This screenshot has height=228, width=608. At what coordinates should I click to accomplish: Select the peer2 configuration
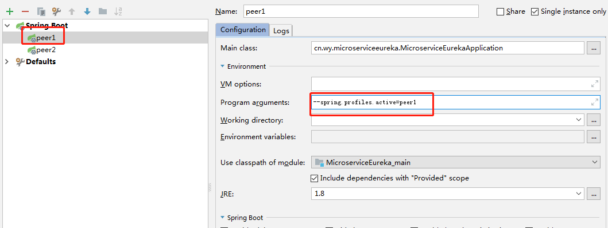point(46,49)
